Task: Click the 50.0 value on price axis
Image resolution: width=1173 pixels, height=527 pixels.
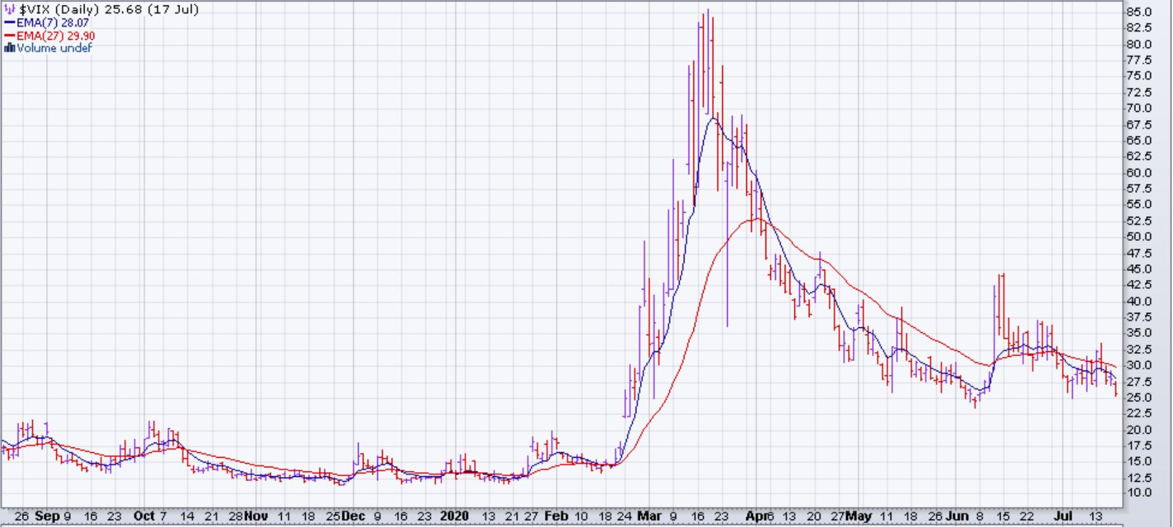Action: [1139, 237]
